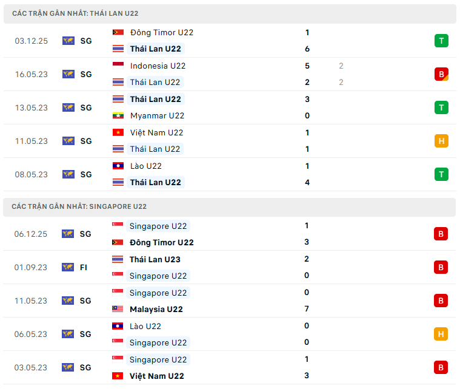Click the orange H badge for Việt Nam match
Viewport: 460px width, 391px height.
(x=441, y=141)
